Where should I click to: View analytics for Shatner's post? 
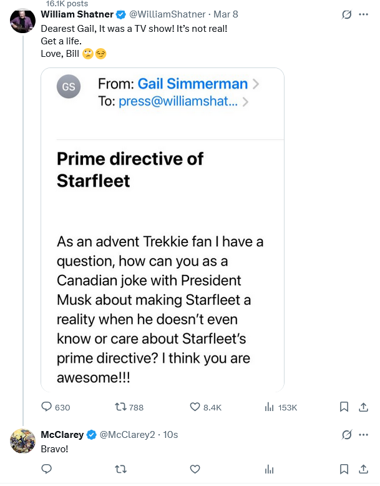click(x=270, y=407)
